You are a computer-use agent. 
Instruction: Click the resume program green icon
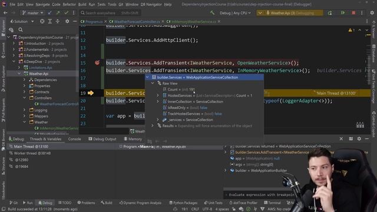click(343, 13)
